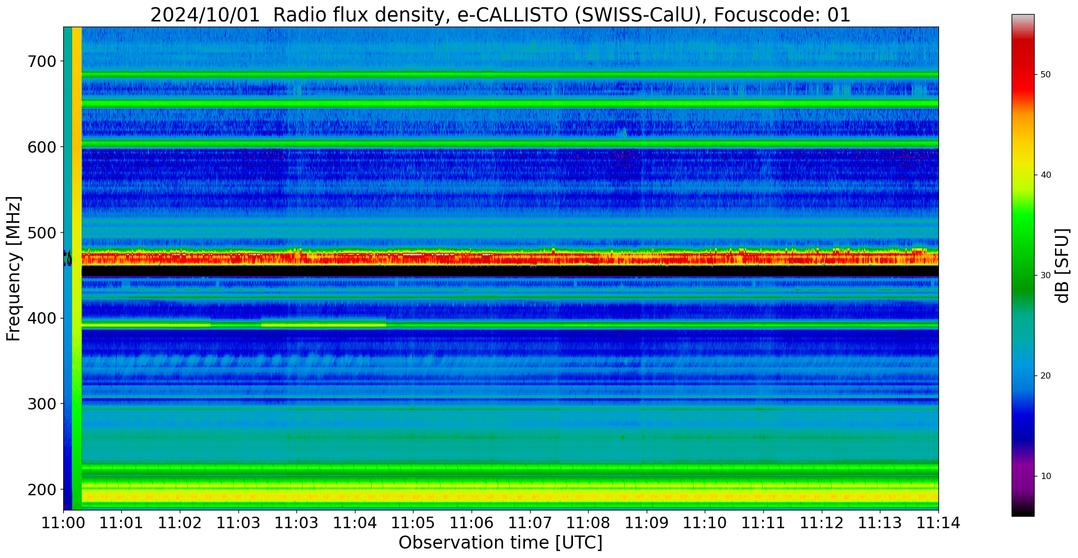Click the vertical orange calibration stripe after 11:00
This screenshot has width=1078, height=558.
click(x=77, y=268)
